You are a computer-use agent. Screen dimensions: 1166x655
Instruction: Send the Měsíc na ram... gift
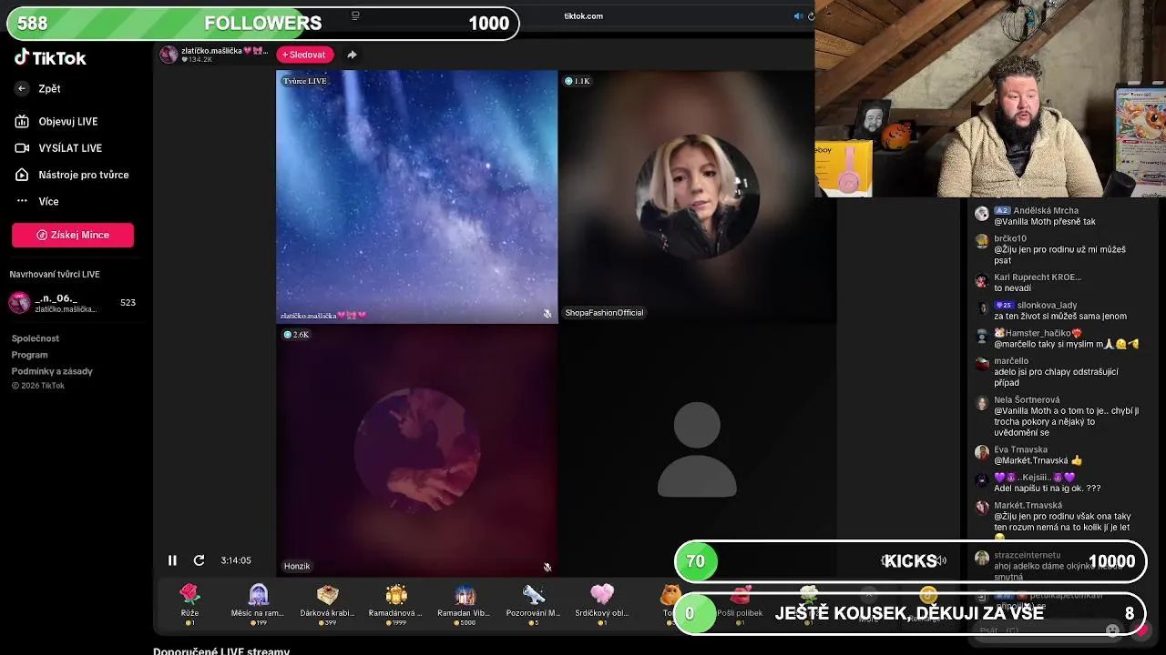[x=259, y=603]
